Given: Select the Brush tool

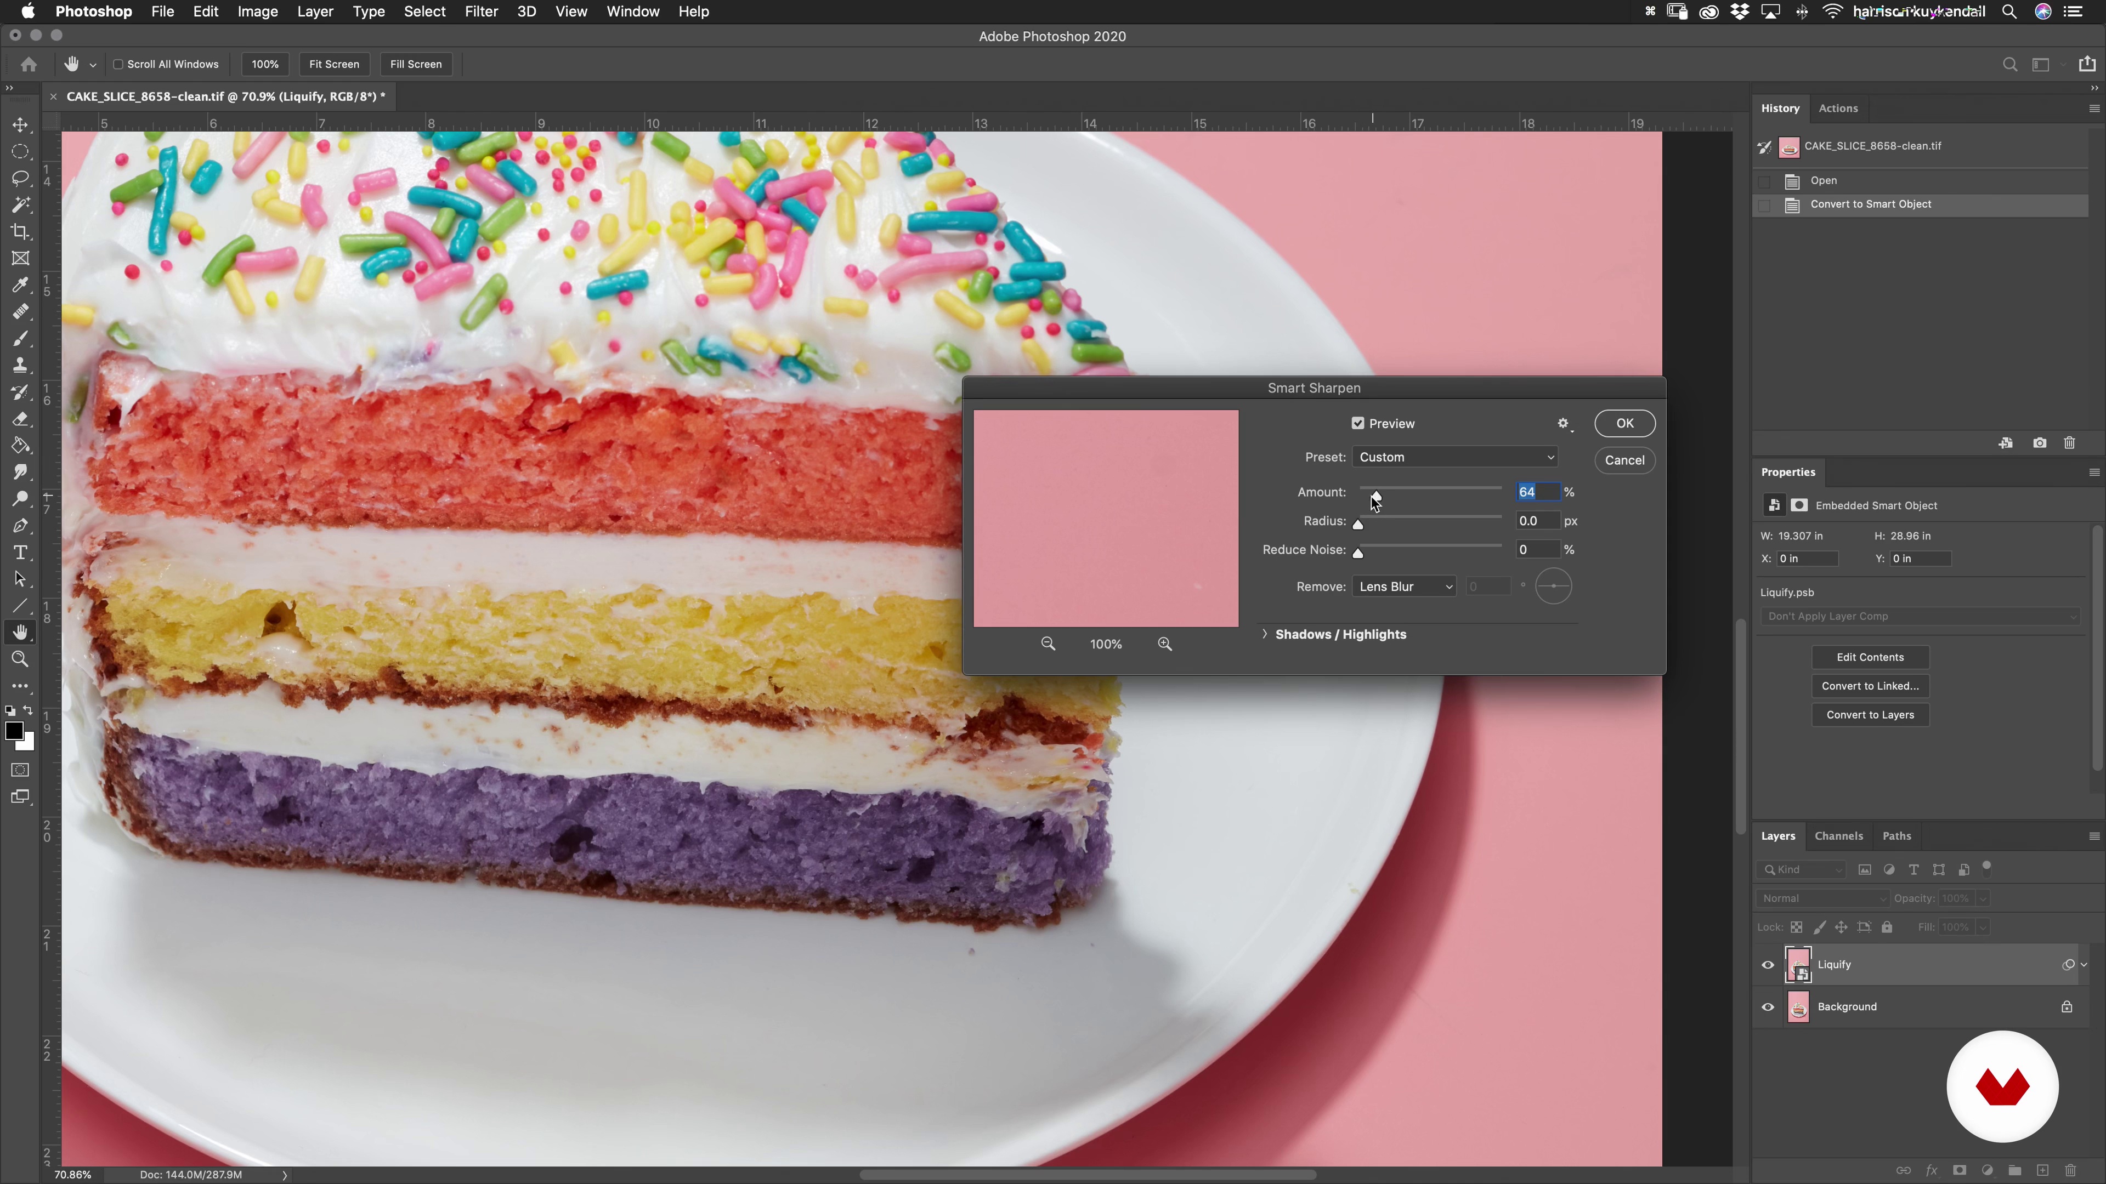Looking at the screenshot, I should point(20,338).
